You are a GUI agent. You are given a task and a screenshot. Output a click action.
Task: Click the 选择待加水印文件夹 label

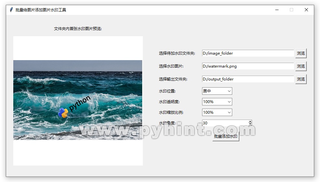coord(177,53)
